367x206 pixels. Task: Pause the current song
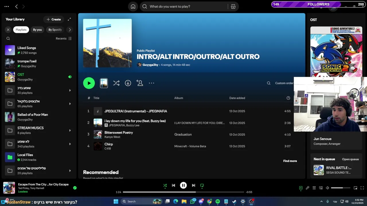[x=183, y=185]
